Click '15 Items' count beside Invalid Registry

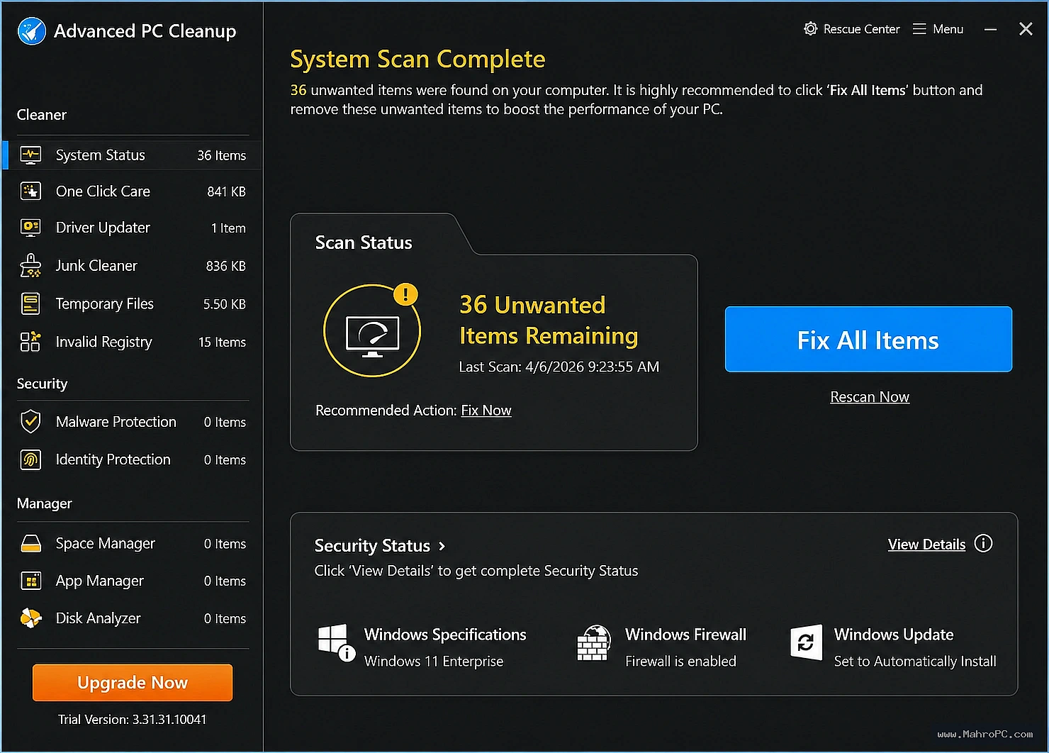222,342
